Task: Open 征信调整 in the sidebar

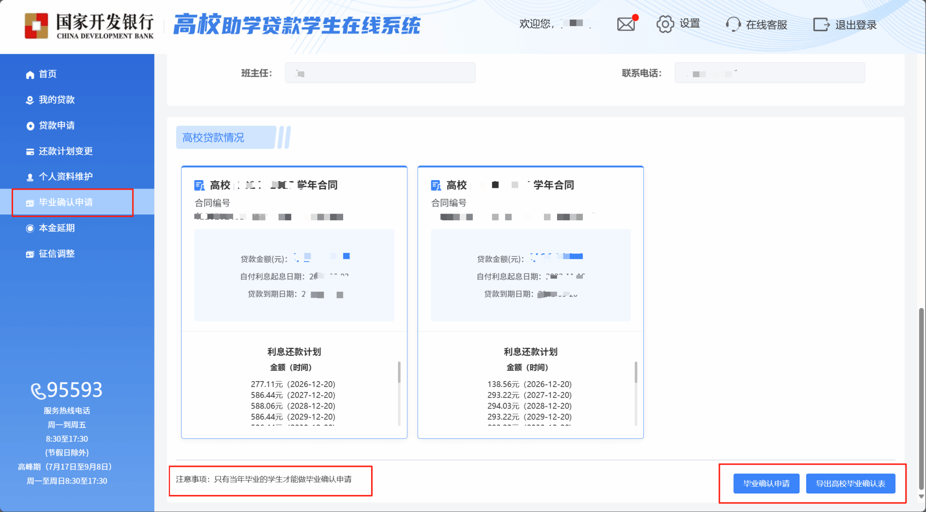Action: click(57, 254)
